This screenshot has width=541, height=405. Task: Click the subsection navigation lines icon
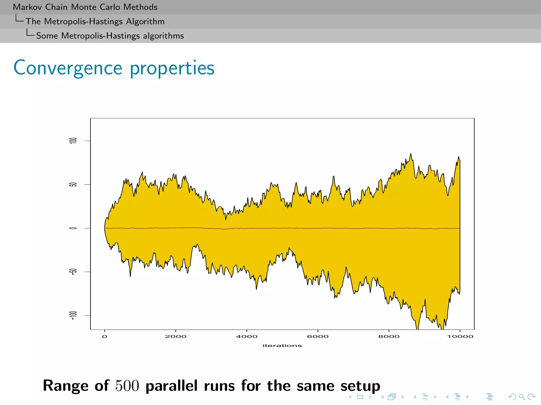tap(425, 397)
